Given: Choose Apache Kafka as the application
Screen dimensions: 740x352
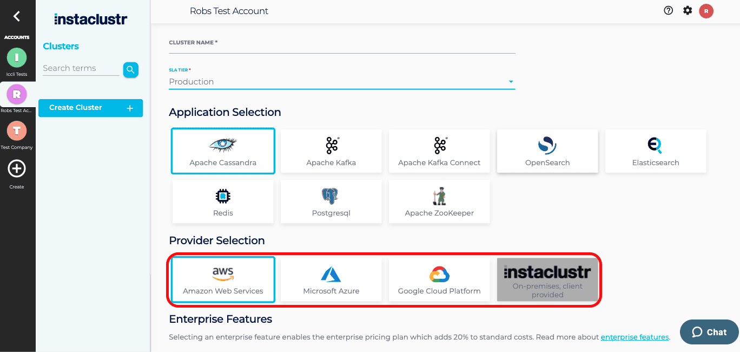Looking at the screenshot, I should (331, 151).
